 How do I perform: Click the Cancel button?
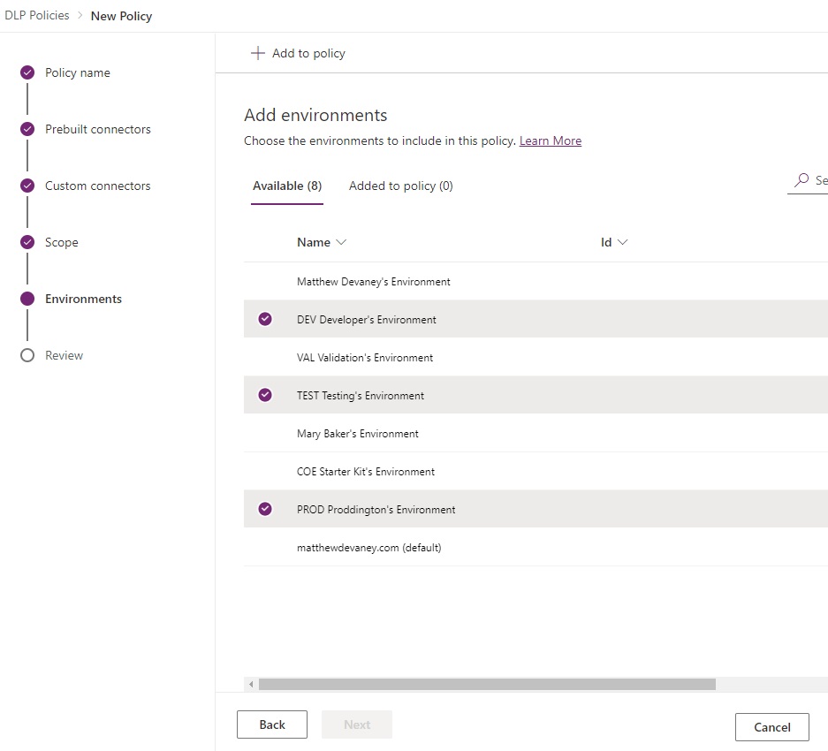pos(771,727)
